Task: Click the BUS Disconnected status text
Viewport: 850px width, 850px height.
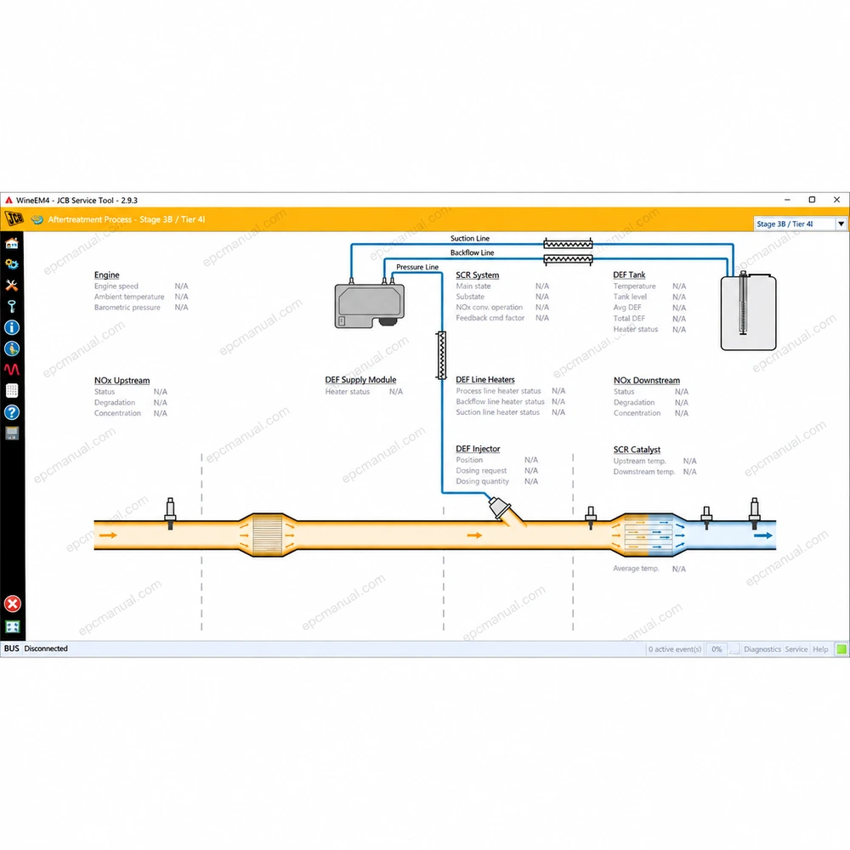Action: pos(36,649)
